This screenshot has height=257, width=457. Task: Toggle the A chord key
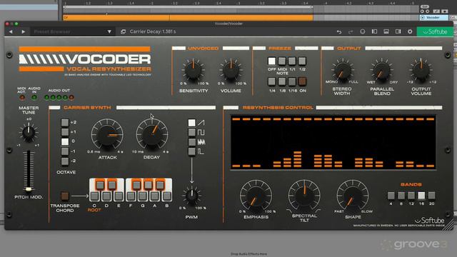tap(155, 196)
